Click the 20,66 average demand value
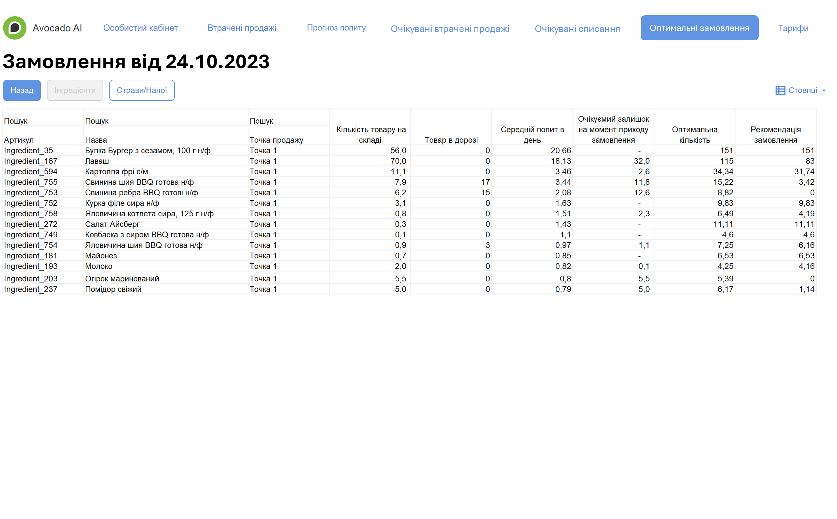The height and width of the screenshot is (519, 837). (560, 151)
